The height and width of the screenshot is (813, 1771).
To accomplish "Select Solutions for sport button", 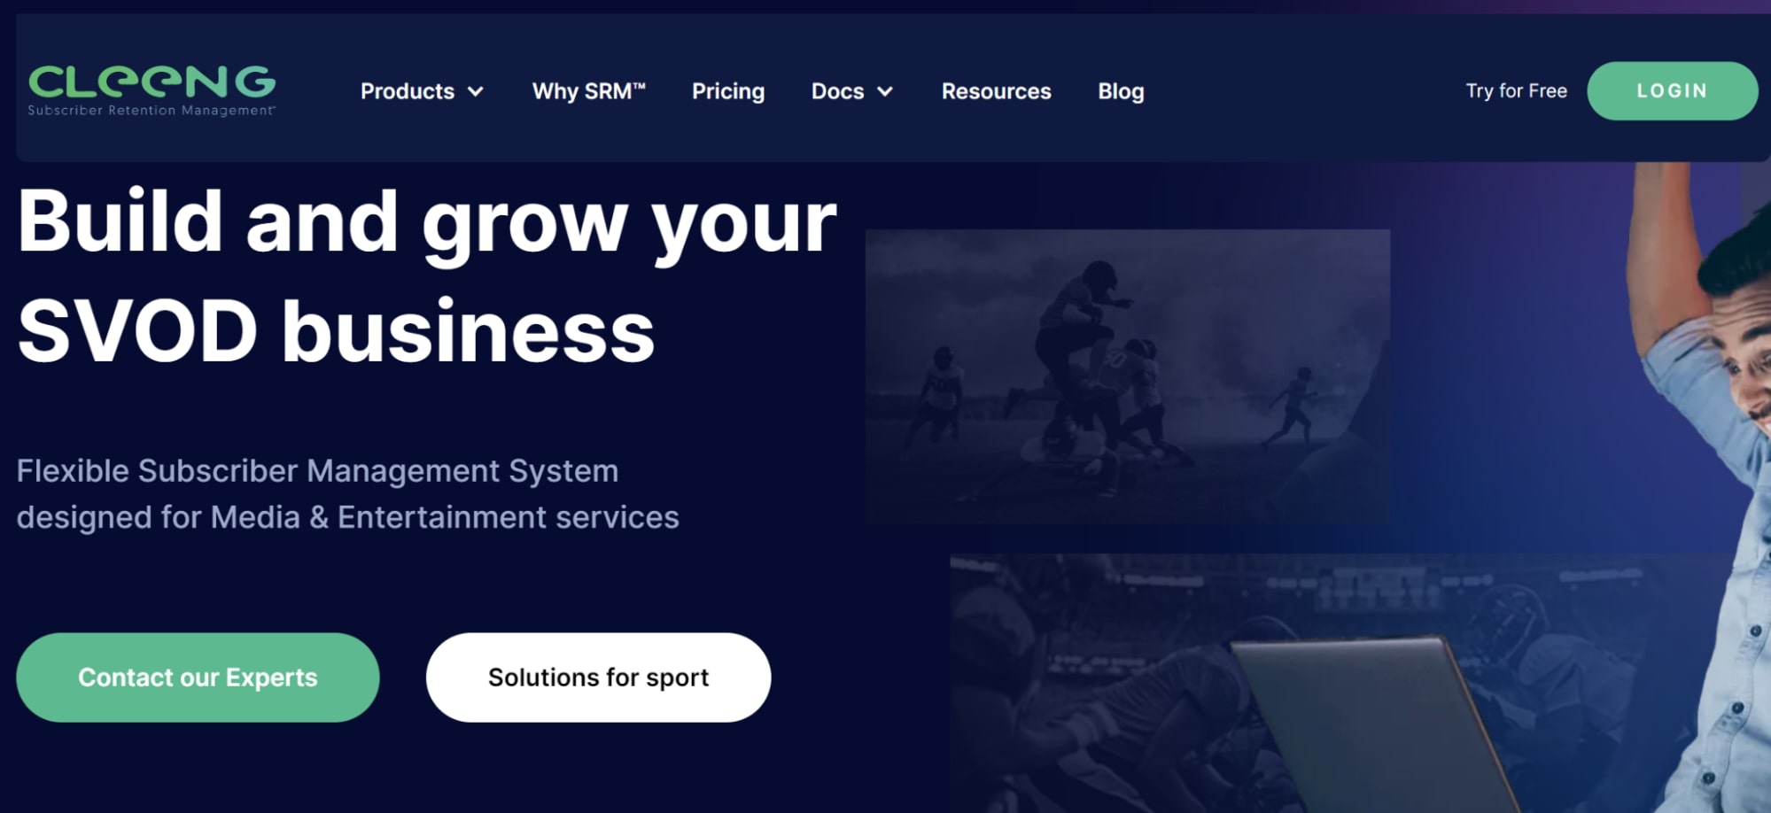I will pyautogui.click(x=598, y=677).
